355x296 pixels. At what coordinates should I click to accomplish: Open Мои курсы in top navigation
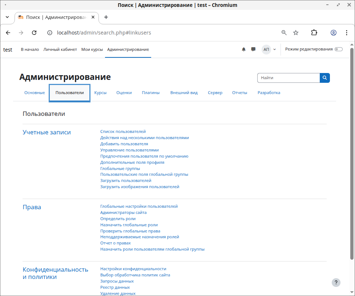coord(92,49)
